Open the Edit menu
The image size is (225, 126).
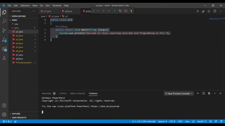[x=15, y=6]
